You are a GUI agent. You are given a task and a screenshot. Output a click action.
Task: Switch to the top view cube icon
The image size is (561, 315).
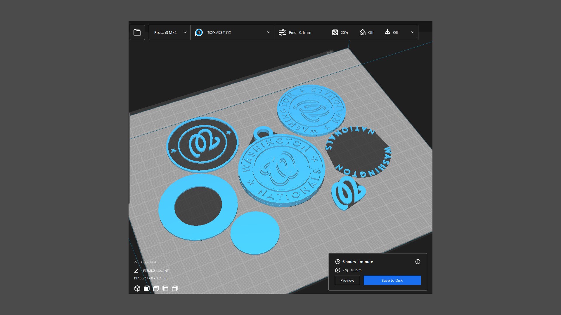coord(156,288)
